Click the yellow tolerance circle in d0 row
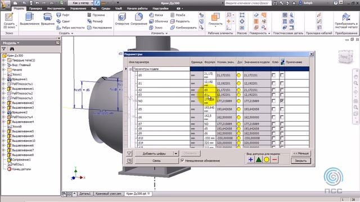The width and height of the screenshot is (360, 202). click(x=238, y=75)
